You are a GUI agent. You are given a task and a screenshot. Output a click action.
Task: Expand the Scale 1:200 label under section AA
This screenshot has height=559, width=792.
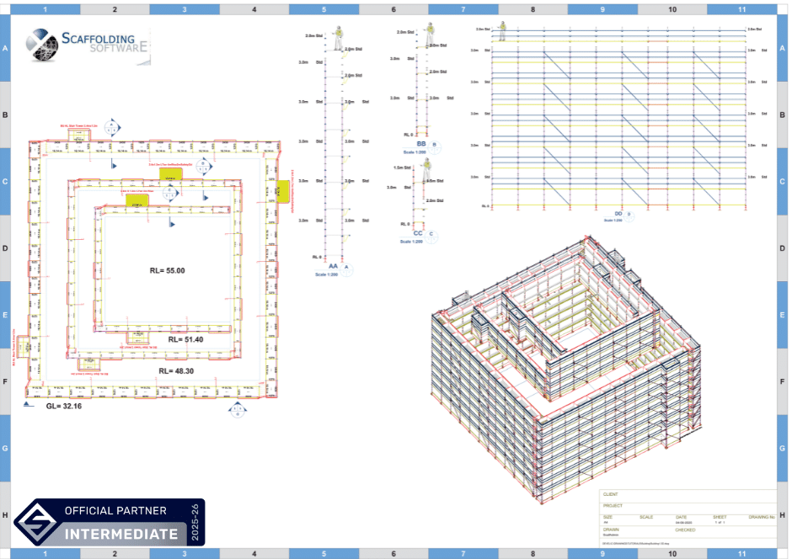point(327,274)
